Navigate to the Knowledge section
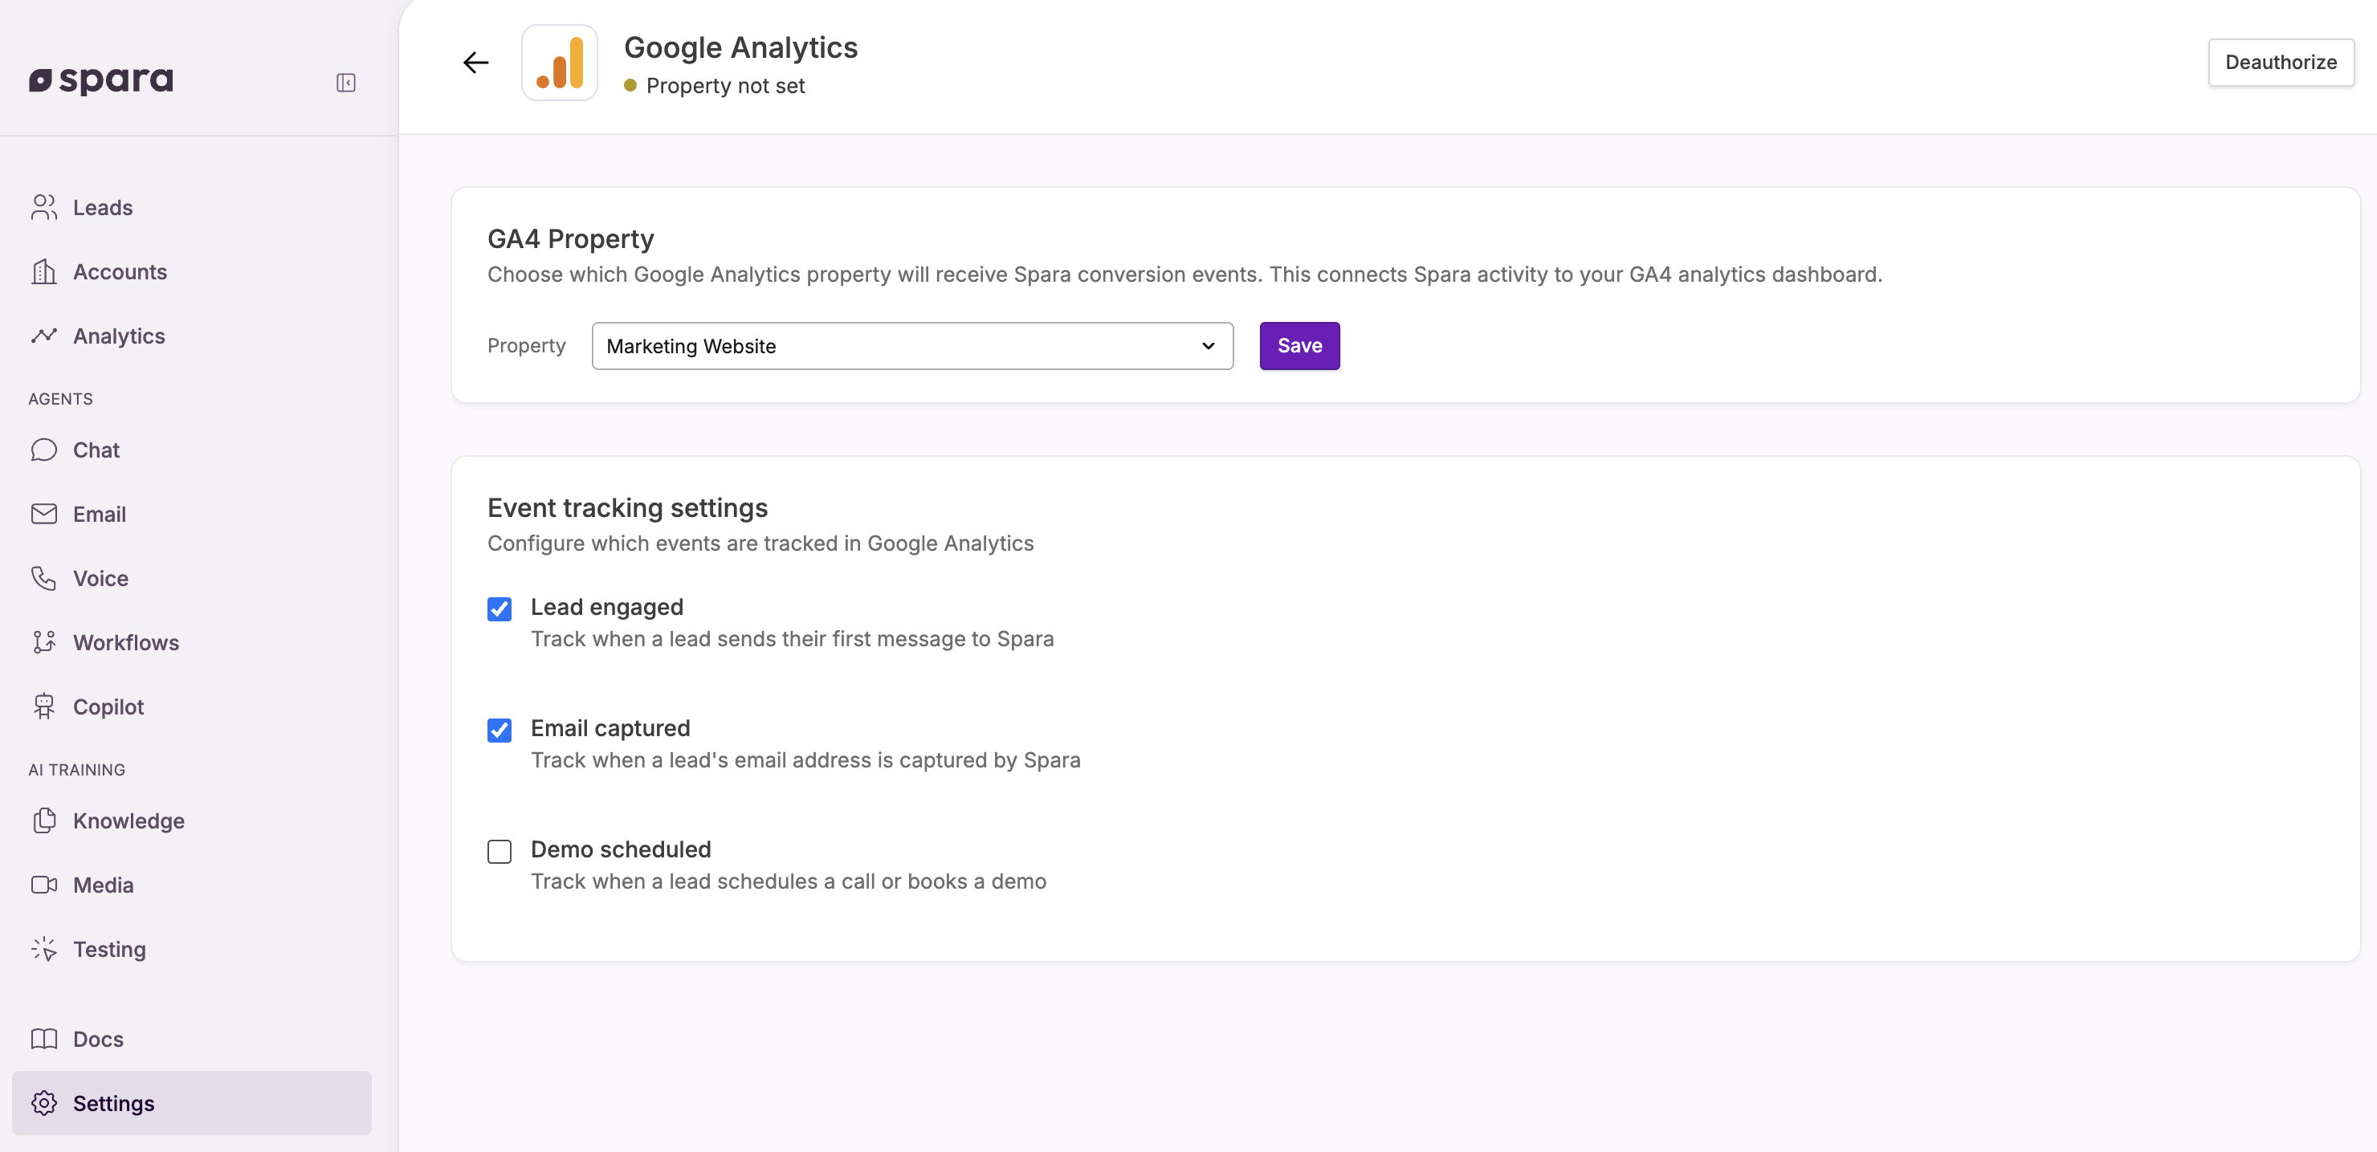Viewport: 2377px width, 1152px height. (128, 821)
